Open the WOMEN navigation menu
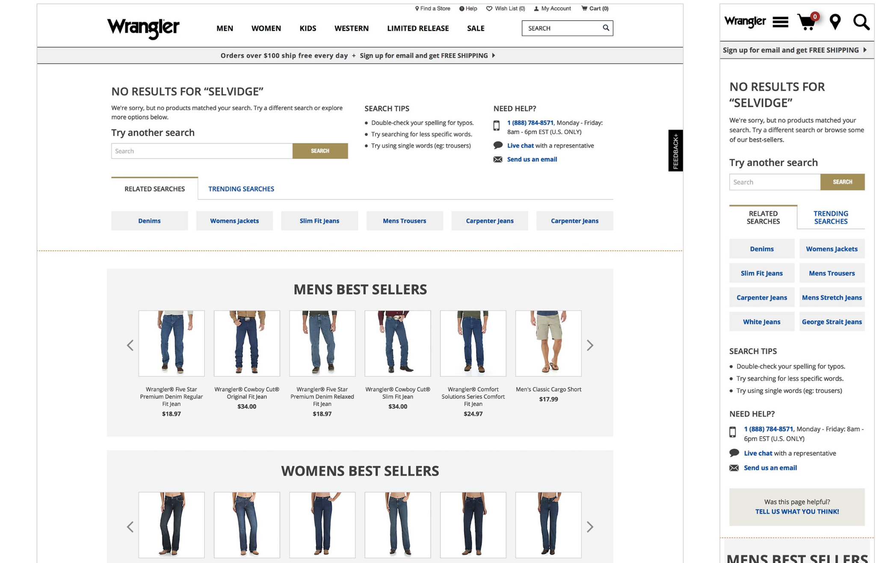Image resolution: width=876 pixels, height=563 pixels. (x=266, y=28)
